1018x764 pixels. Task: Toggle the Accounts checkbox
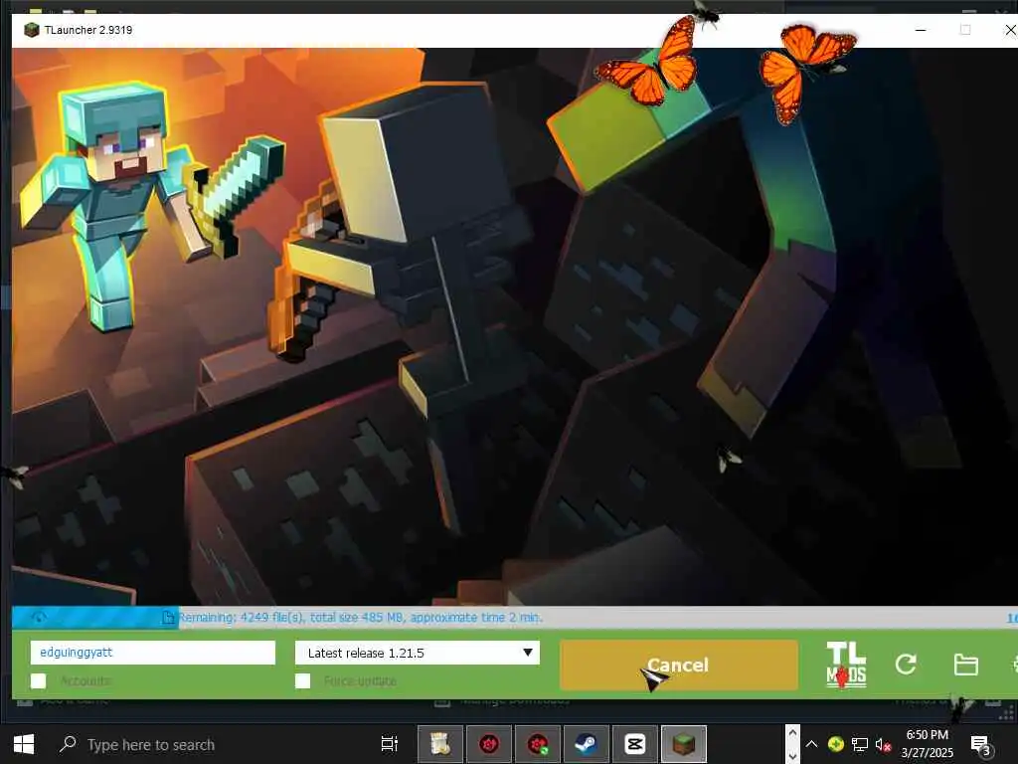39,680
